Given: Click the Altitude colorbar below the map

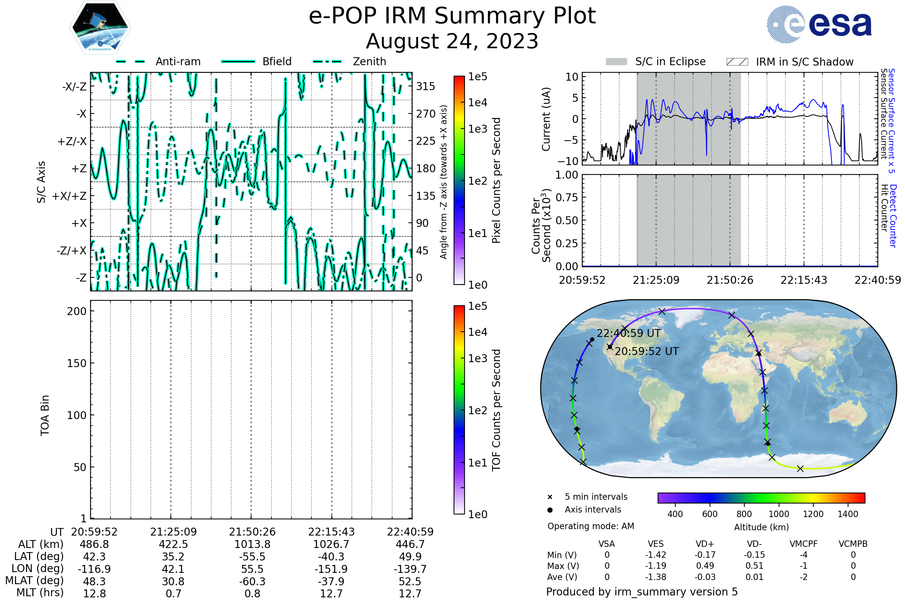Looking at the screenshot, I should coord(761,497).
